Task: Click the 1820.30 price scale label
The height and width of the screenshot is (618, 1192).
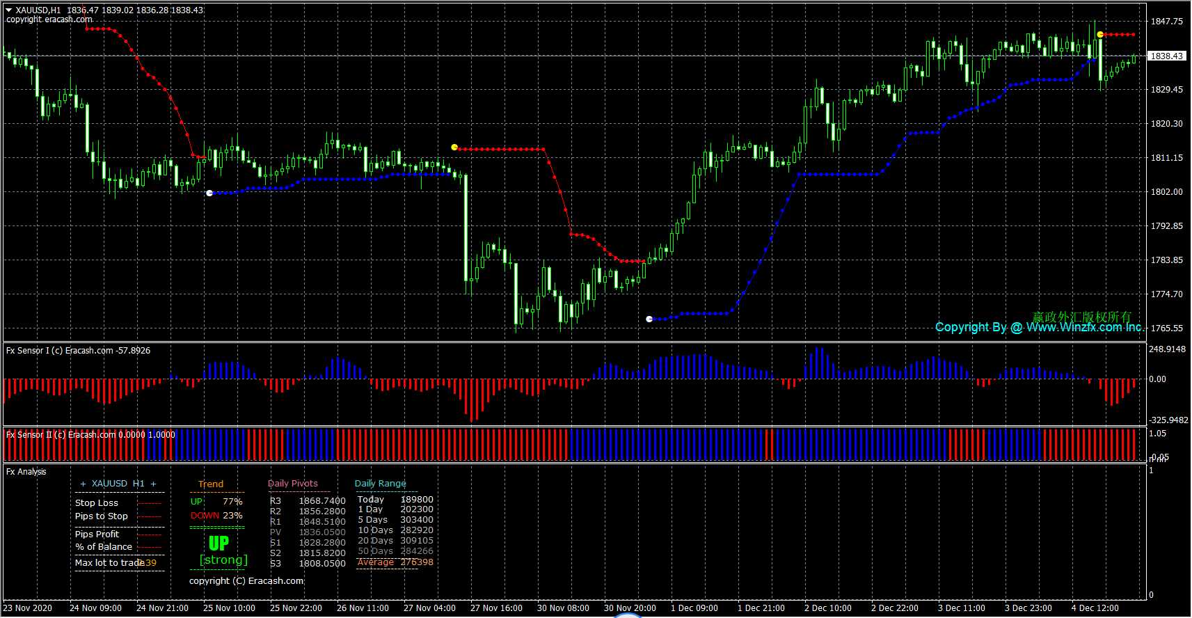Action: pos(1167,123)
